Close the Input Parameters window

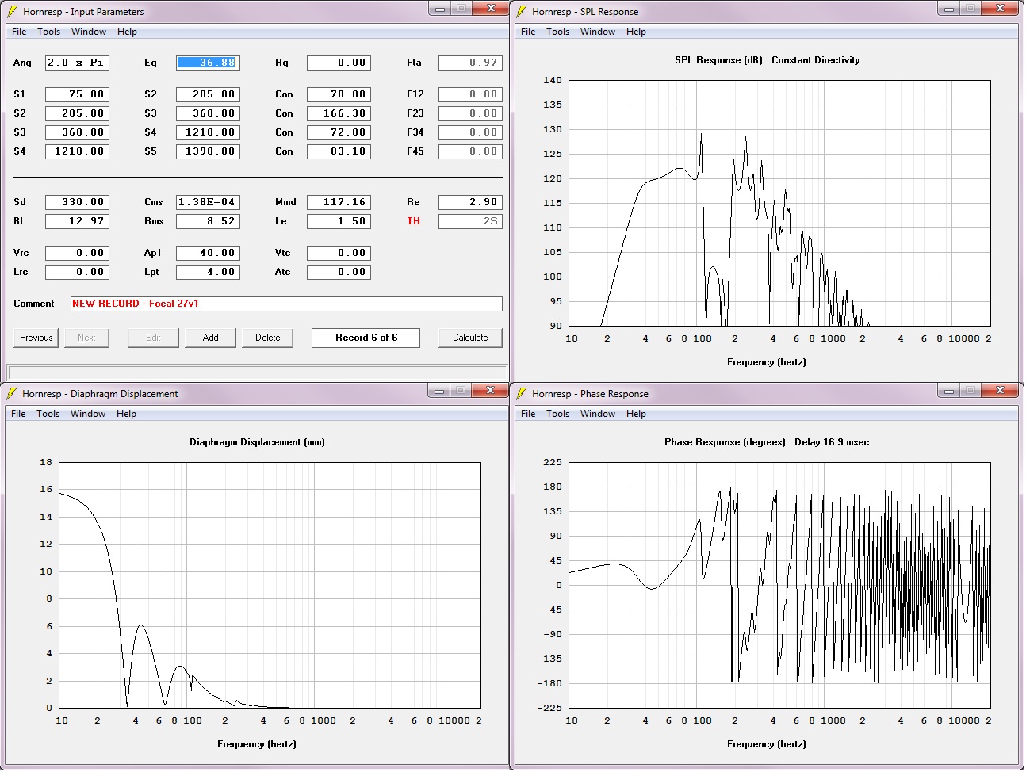(492, 8)
